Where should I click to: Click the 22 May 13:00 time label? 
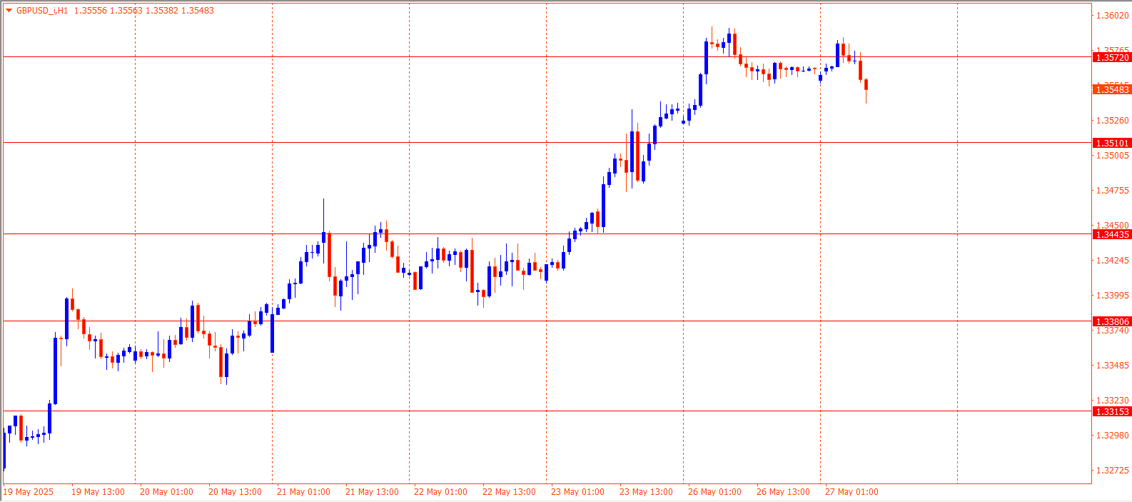point(509,492)
